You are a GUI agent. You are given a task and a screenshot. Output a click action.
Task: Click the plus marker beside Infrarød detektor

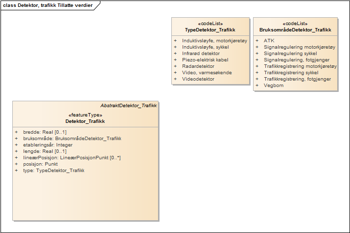[x=175, y=54]
